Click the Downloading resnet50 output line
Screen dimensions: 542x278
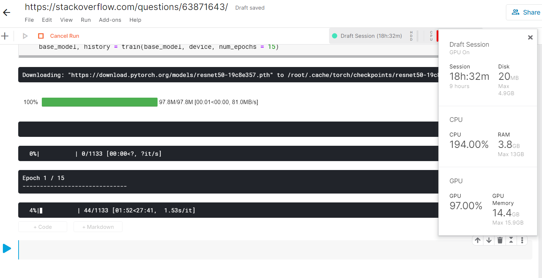pyautogui.click(x=229, y=75)
